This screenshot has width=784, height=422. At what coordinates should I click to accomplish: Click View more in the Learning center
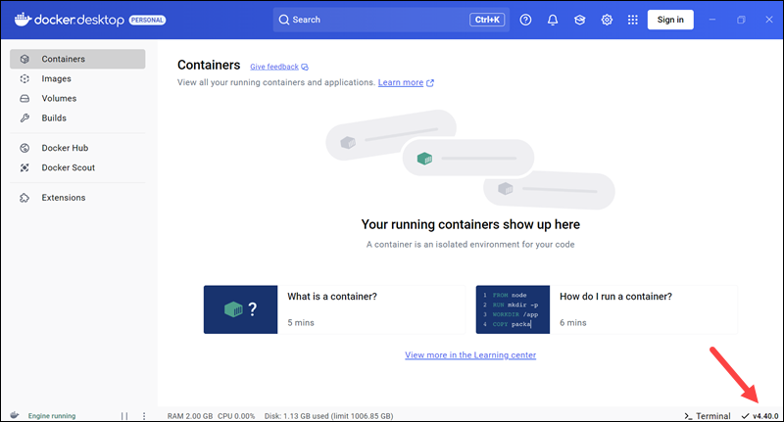point(470,355)
